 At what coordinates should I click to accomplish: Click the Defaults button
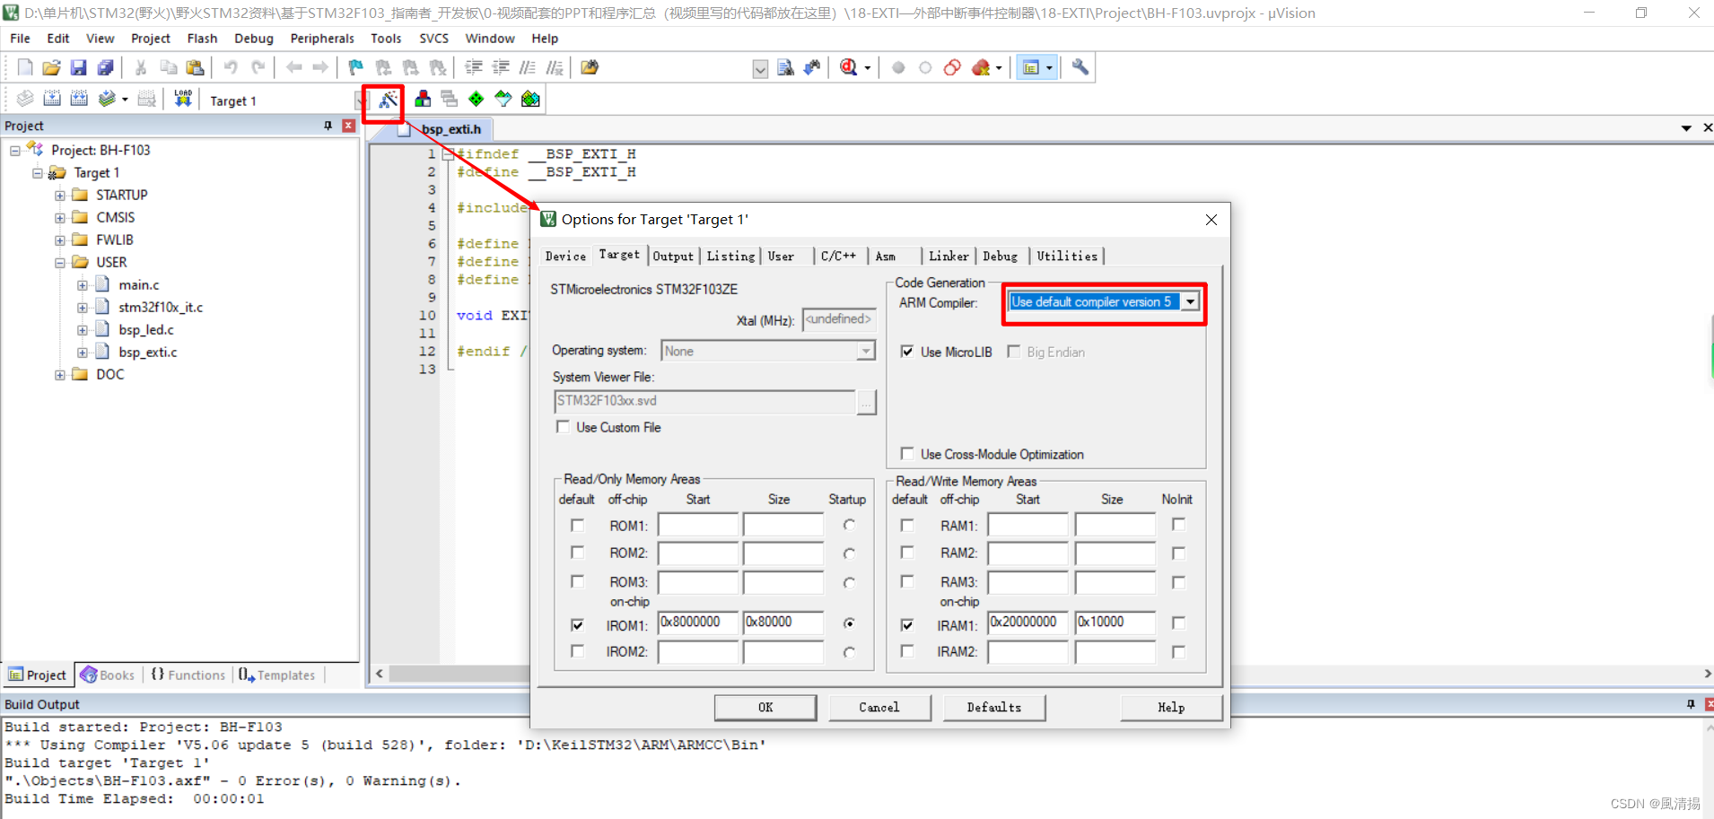click(994, 707)
